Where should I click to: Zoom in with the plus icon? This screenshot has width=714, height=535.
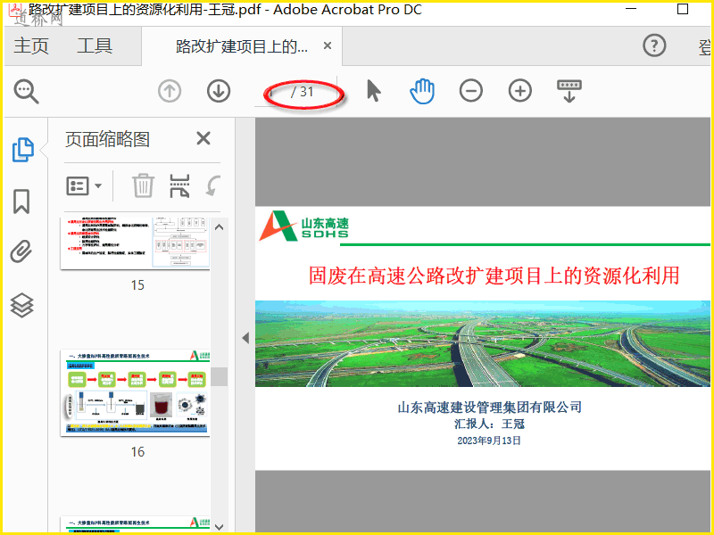coord(520,91)
